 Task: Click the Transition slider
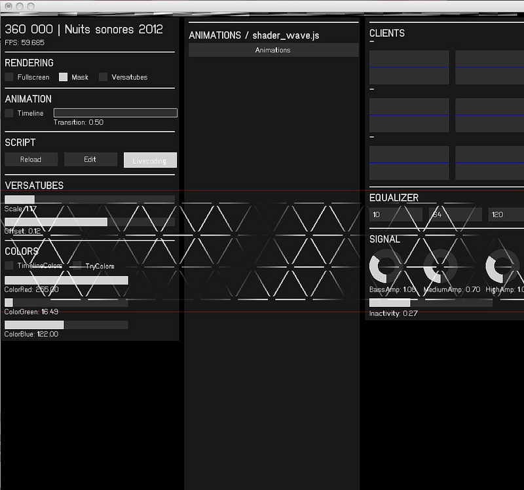pos(115,113)
